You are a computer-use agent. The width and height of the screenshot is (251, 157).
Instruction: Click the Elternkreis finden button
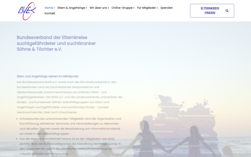(x=212, y=11)
